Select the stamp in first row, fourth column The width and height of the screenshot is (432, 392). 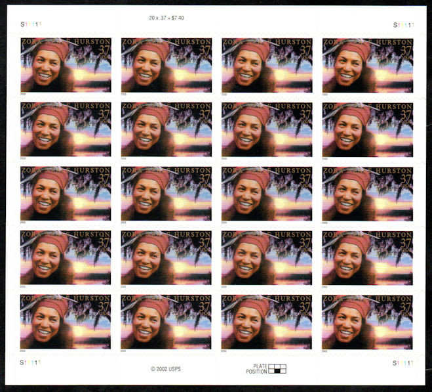coord(368,66)
